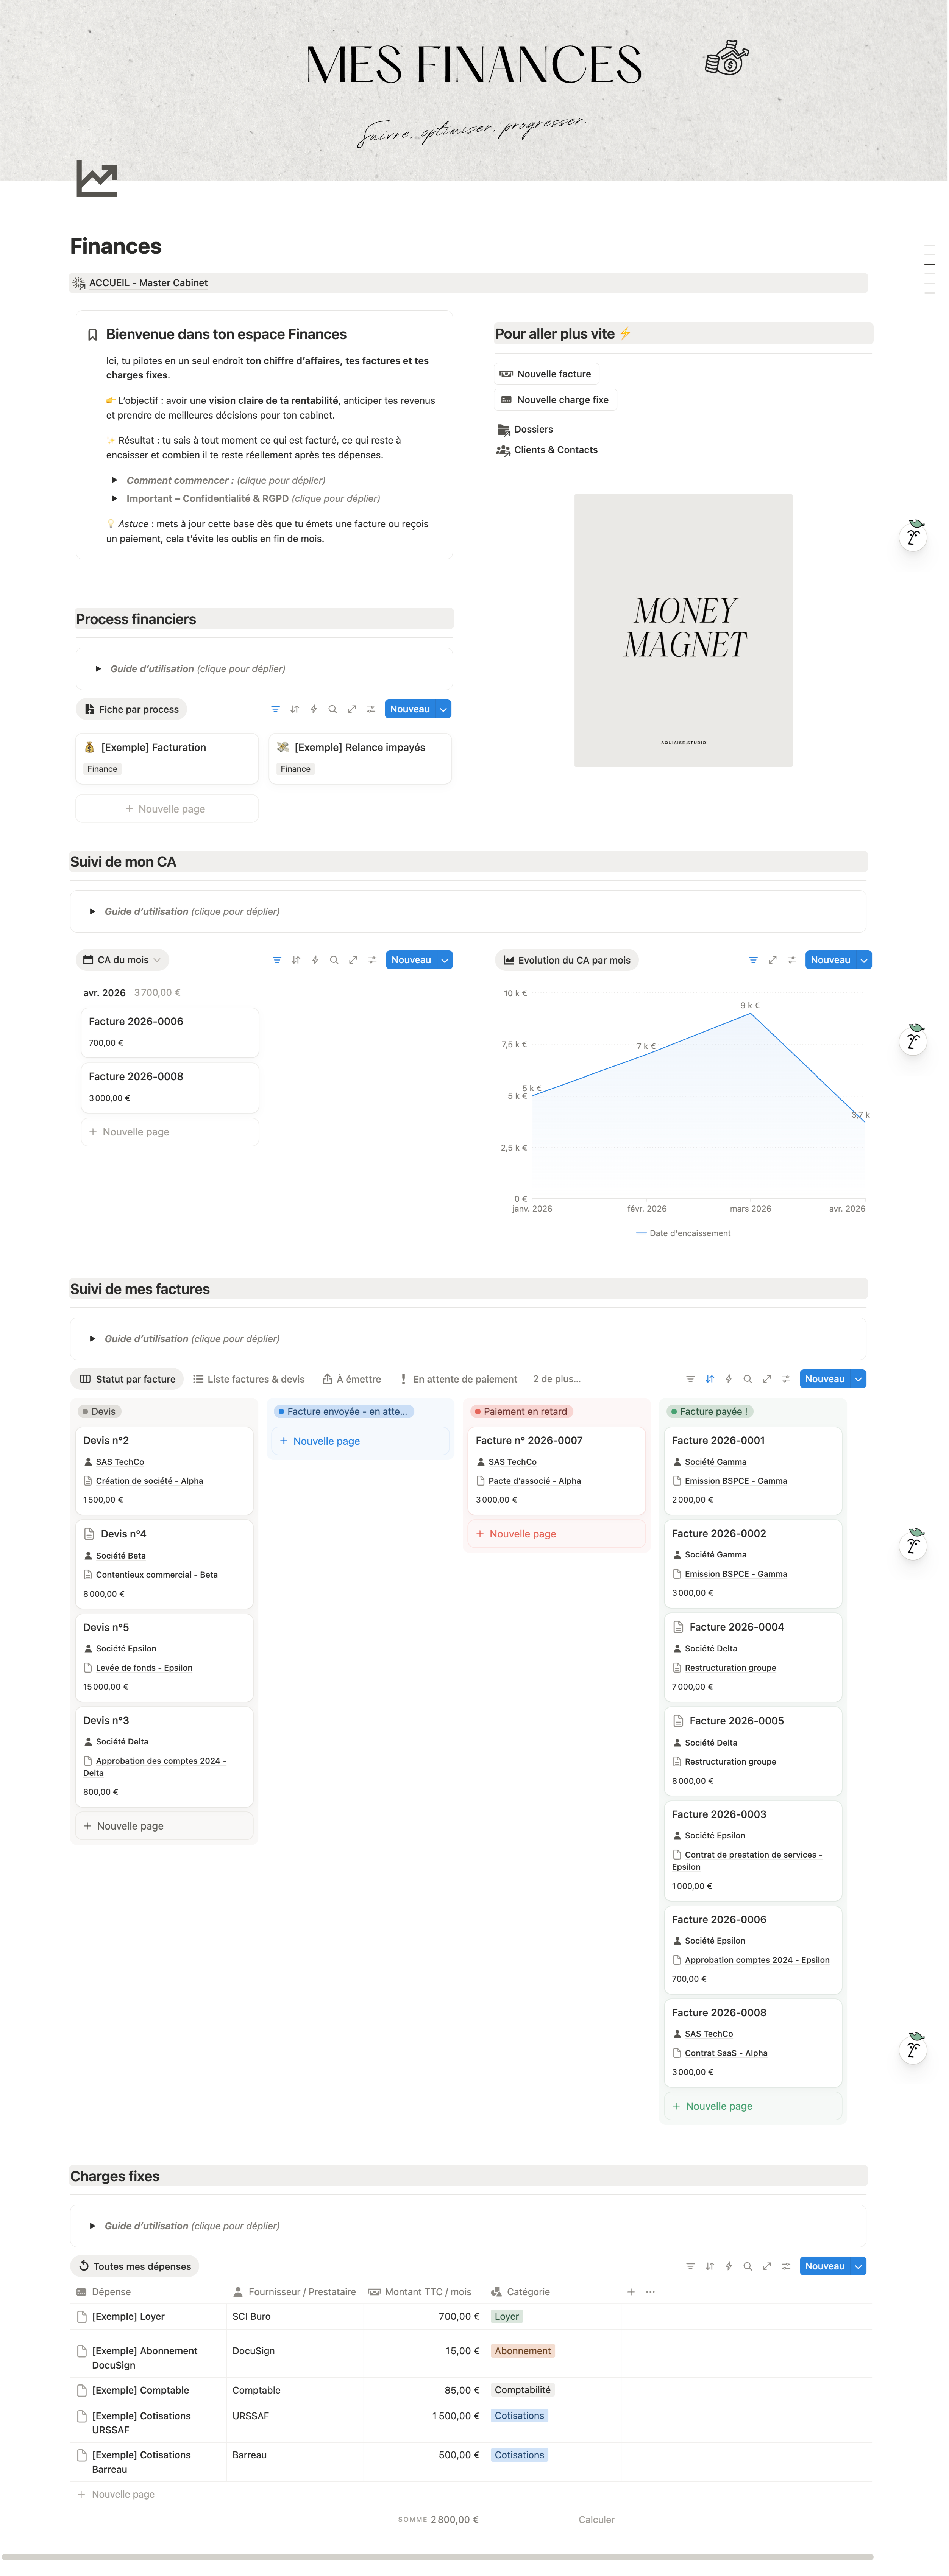Select the Fiche par process view tab

click(x=131, y=709)
